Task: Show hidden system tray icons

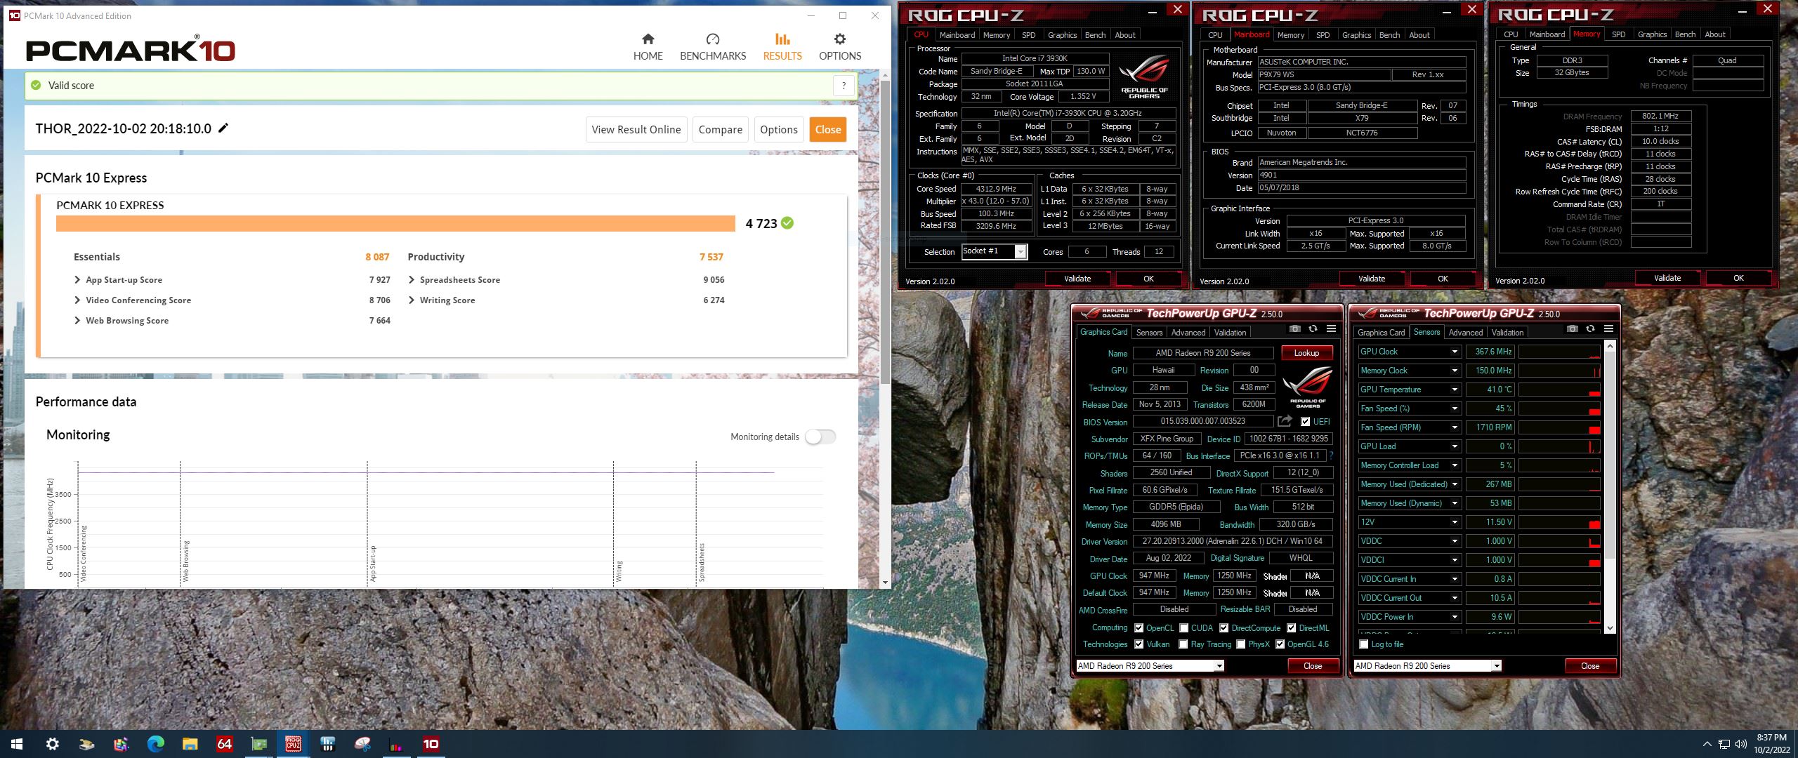Action: click(1707, 744)
